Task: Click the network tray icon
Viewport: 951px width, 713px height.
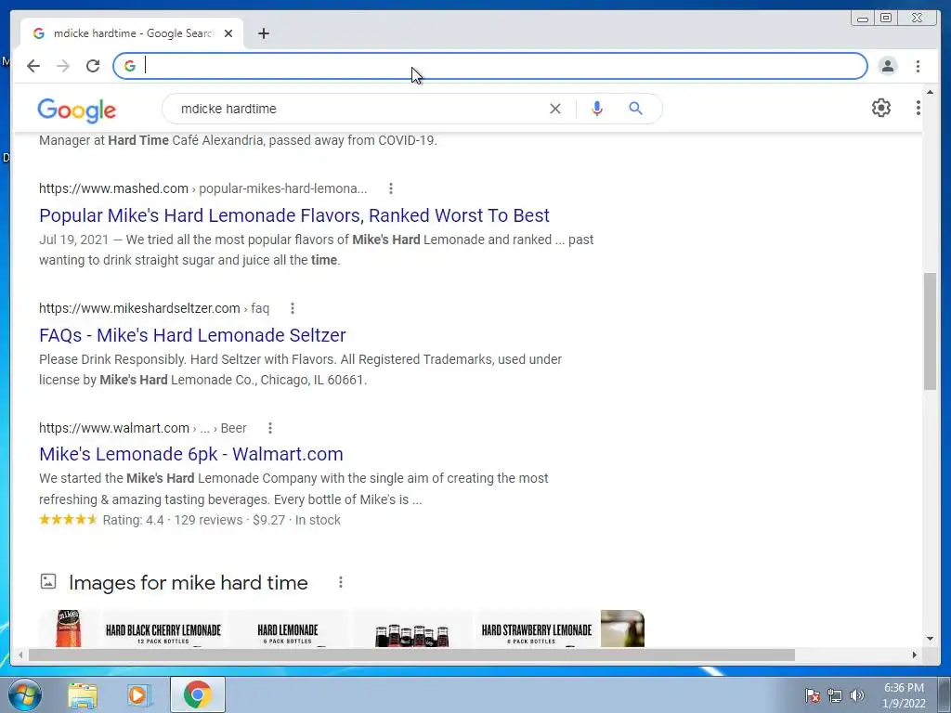Action: point(835,695)
